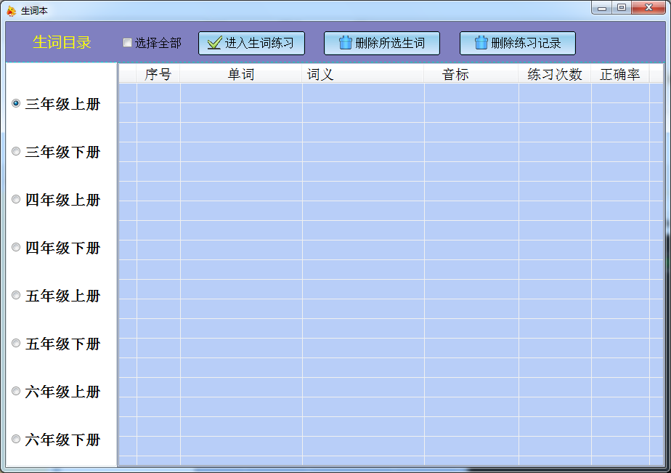
Task: Click the trash icon on 删除练习记录
Action: tap(481, 44)
